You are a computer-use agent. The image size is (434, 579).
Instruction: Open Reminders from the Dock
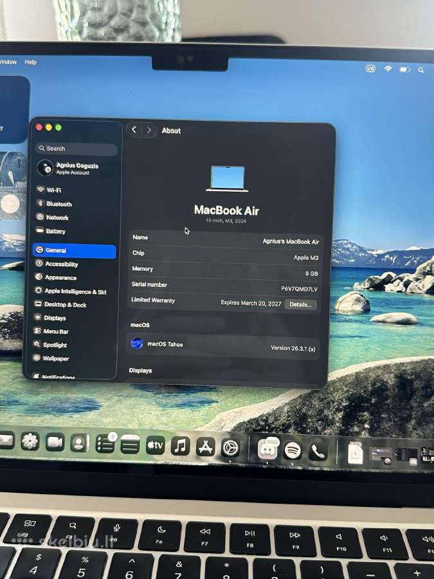pyautogui.click(x=105, y=444)
